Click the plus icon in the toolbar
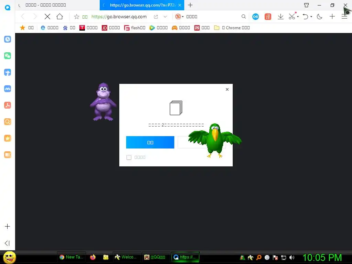 pos(332,16)
